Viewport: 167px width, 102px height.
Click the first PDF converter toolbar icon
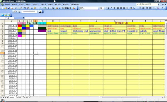(3, 15)
